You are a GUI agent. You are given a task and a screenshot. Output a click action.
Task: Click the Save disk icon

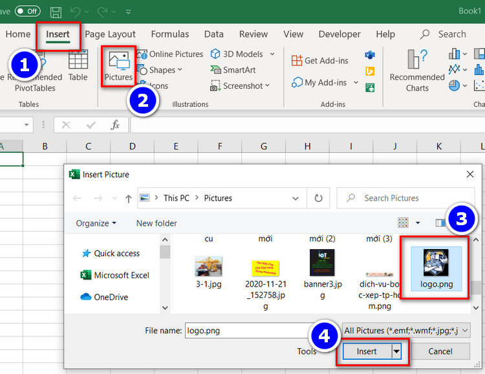point(56,12)
